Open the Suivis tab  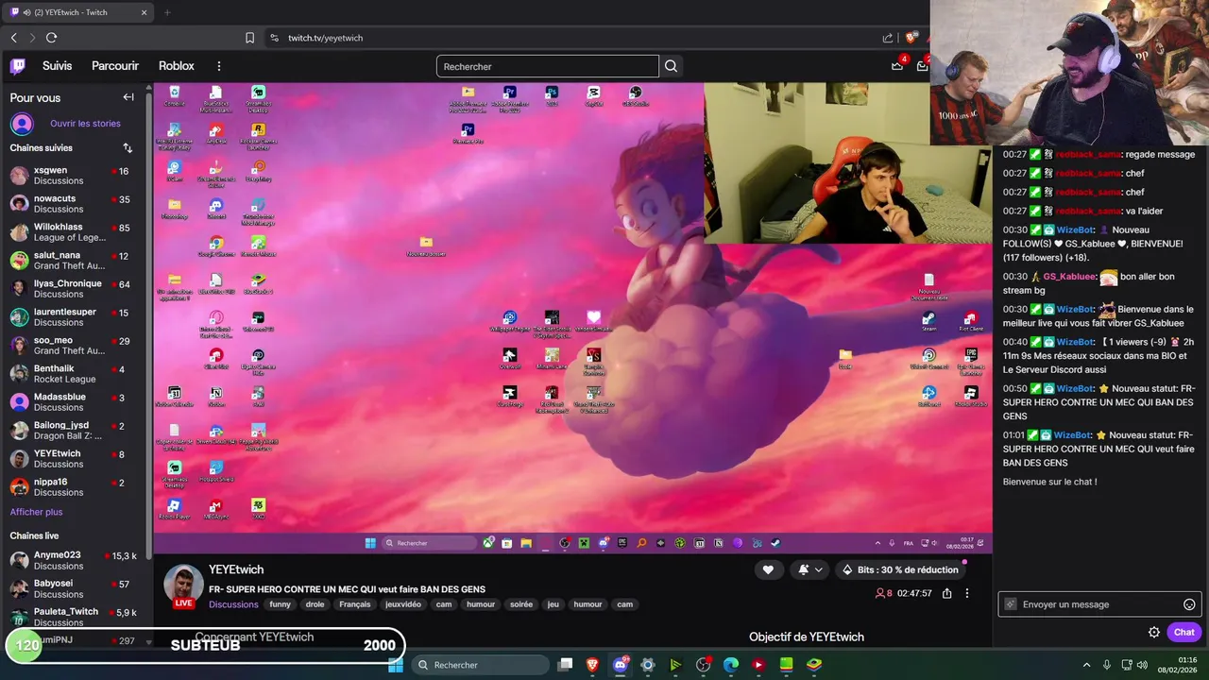(x=57, y=66)
